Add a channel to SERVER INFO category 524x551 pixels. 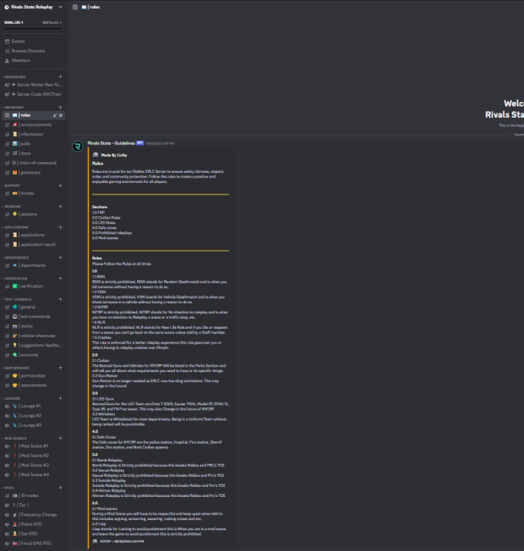(x=60, y=76)
